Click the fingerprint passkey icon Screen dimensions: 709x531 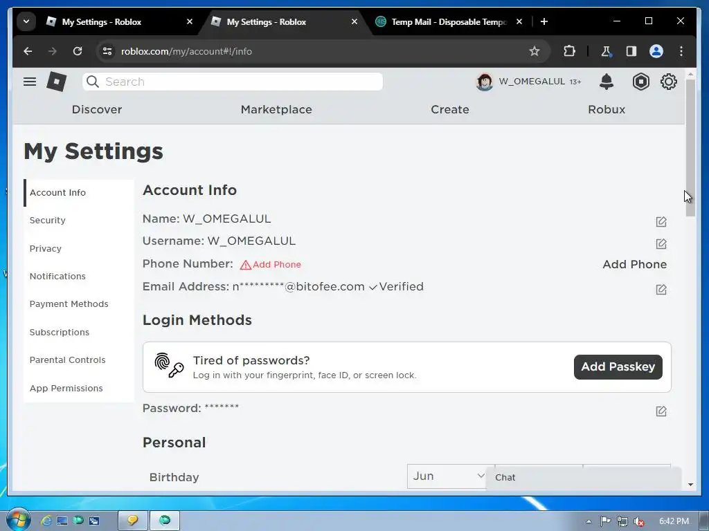169,365
